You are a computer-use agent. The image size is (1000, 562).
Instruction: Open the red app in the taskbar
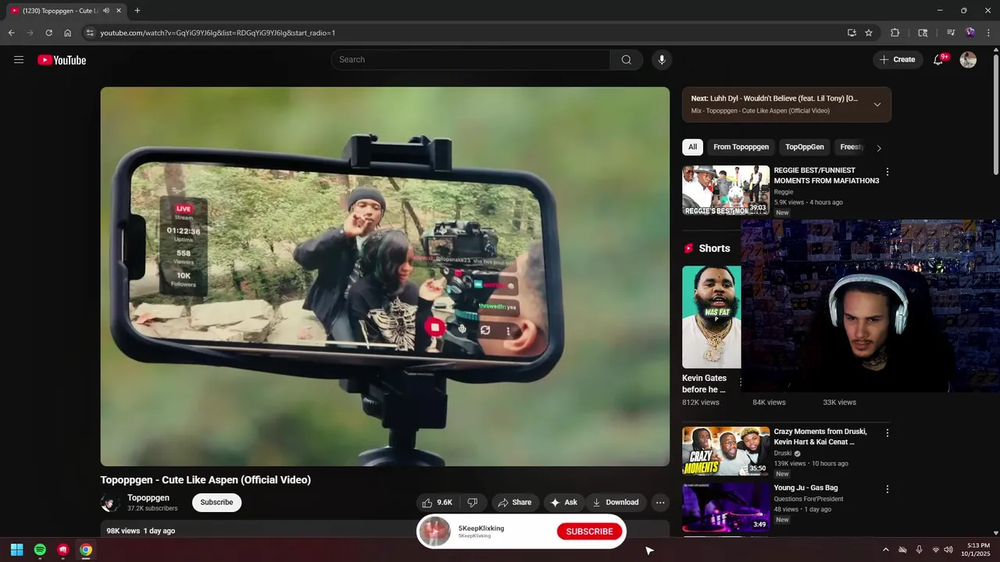[63, 550]
